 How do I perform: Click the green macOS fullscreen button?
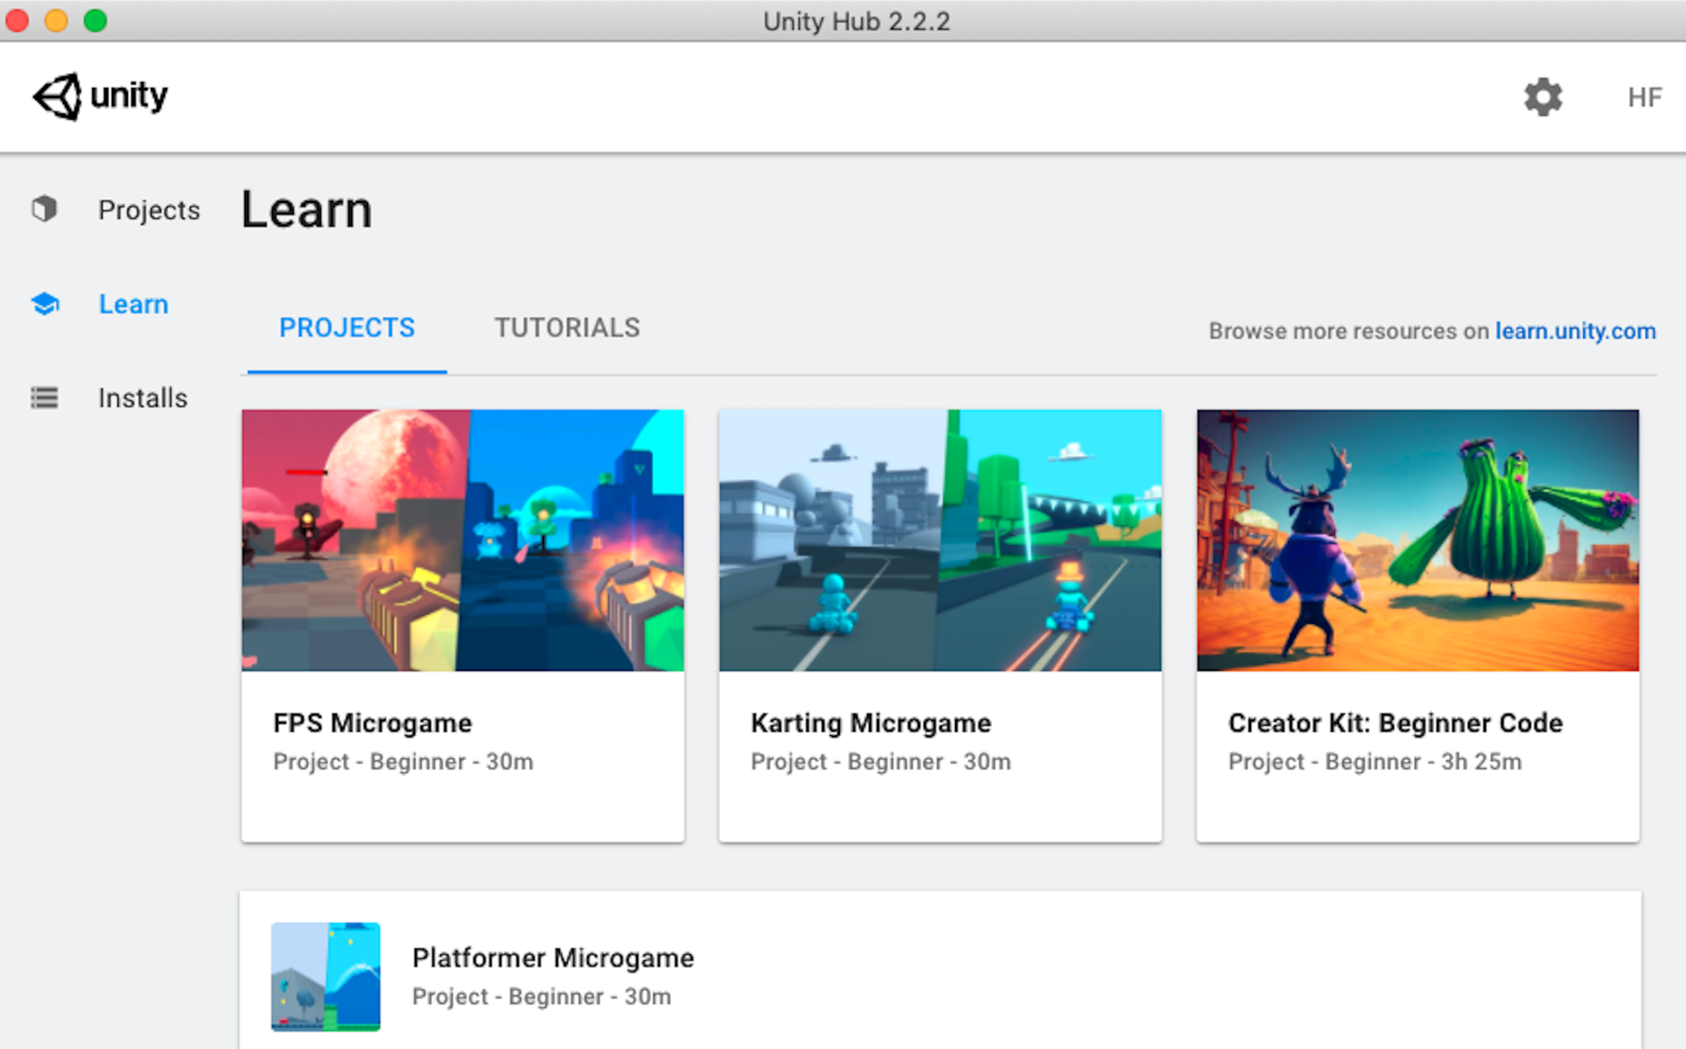point(95,21)
